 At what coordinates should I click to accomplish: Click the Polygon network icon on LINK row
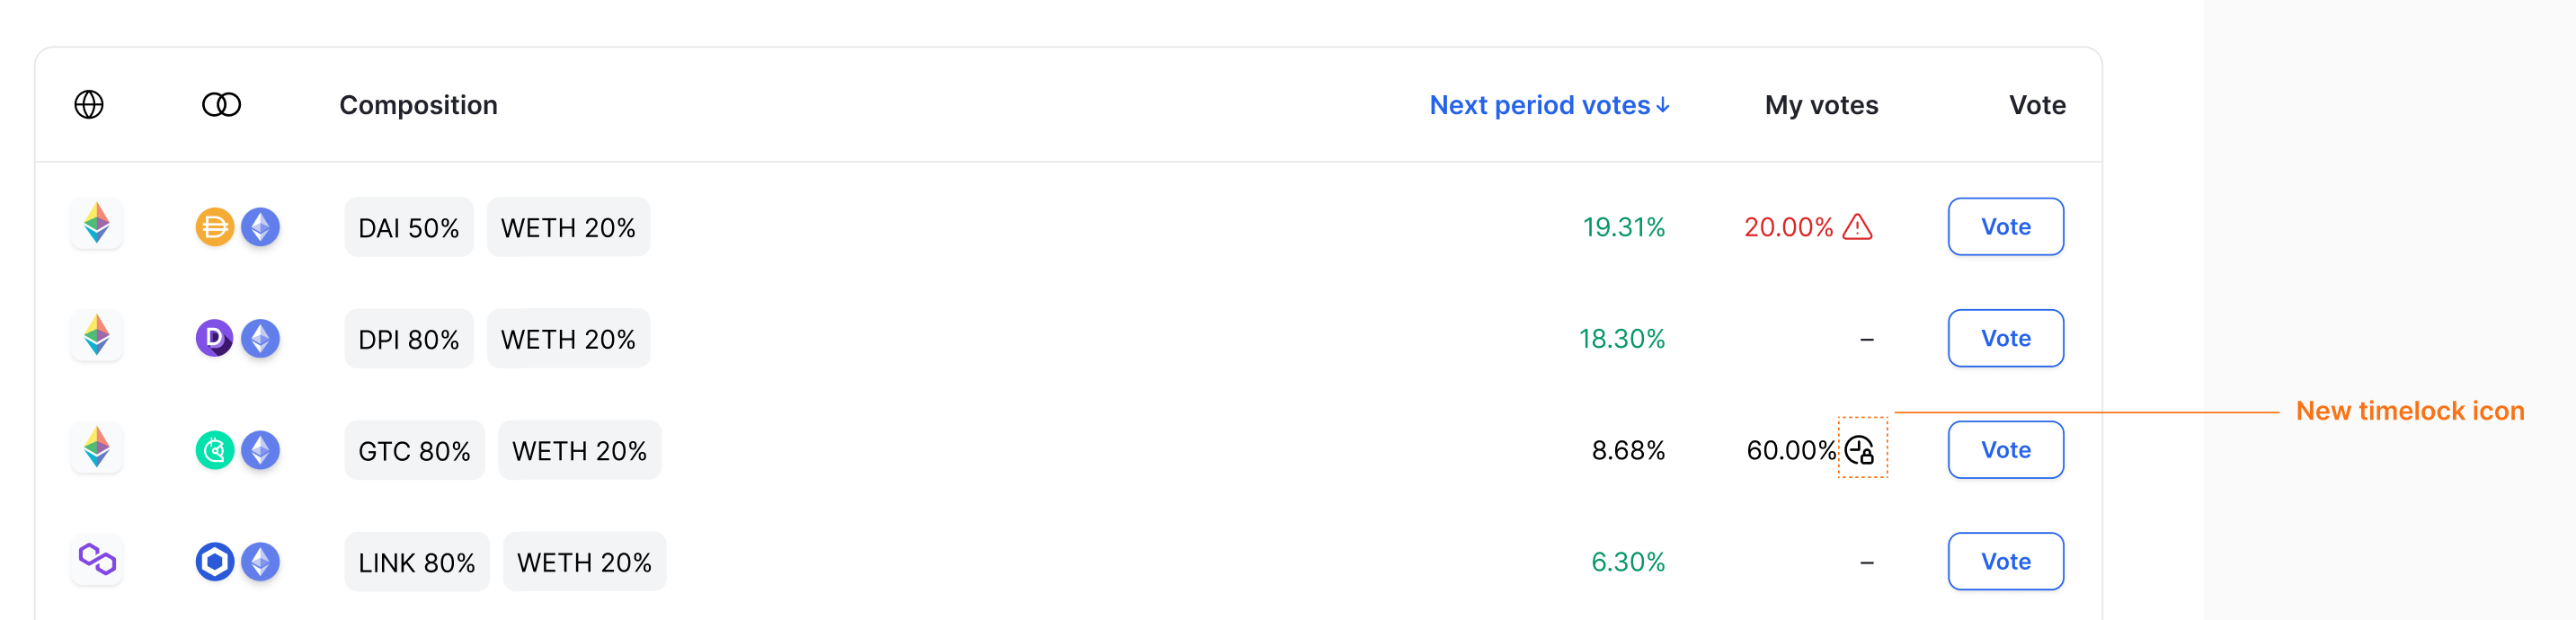click(96, 561)
